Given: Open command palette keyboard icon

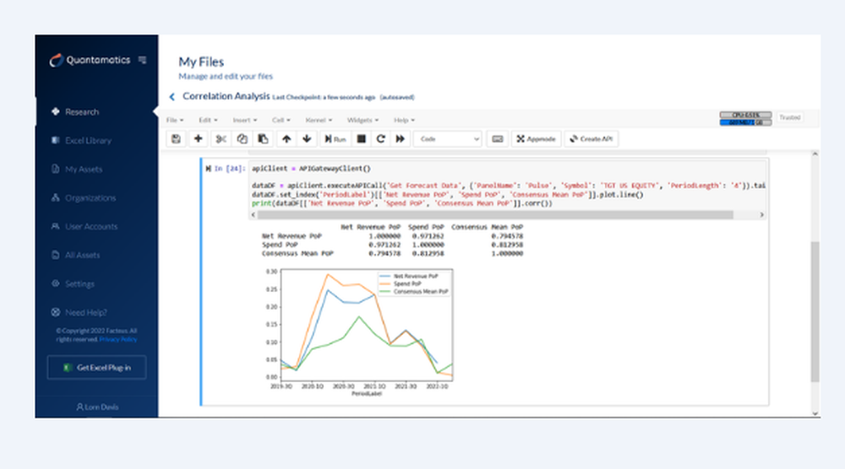Looking at the screenshot, I should (x=498, y=139).
